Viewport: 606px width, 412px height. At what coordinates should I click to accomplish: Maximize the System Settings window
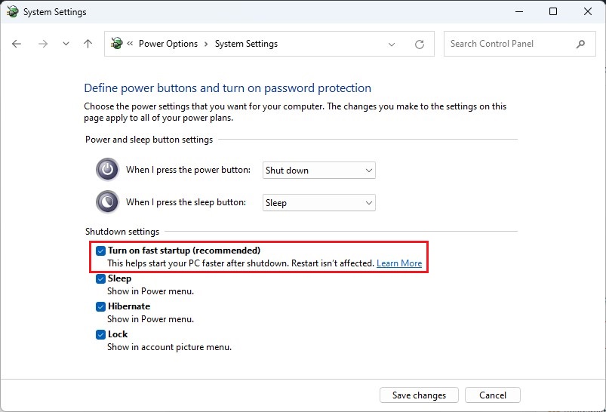(553, 11)
